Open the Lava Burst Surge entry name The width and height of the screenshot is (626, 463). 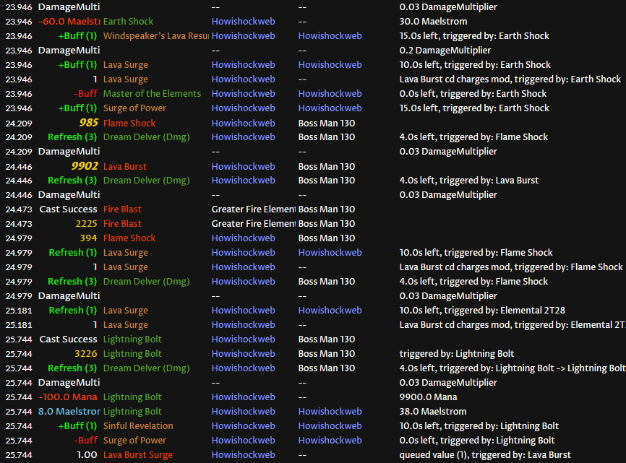tap(138, 455)
